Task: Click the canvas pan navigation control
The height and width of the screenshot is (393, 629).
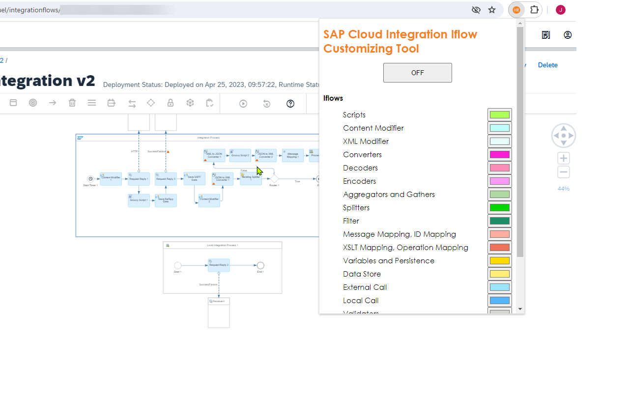Action: 564,136
